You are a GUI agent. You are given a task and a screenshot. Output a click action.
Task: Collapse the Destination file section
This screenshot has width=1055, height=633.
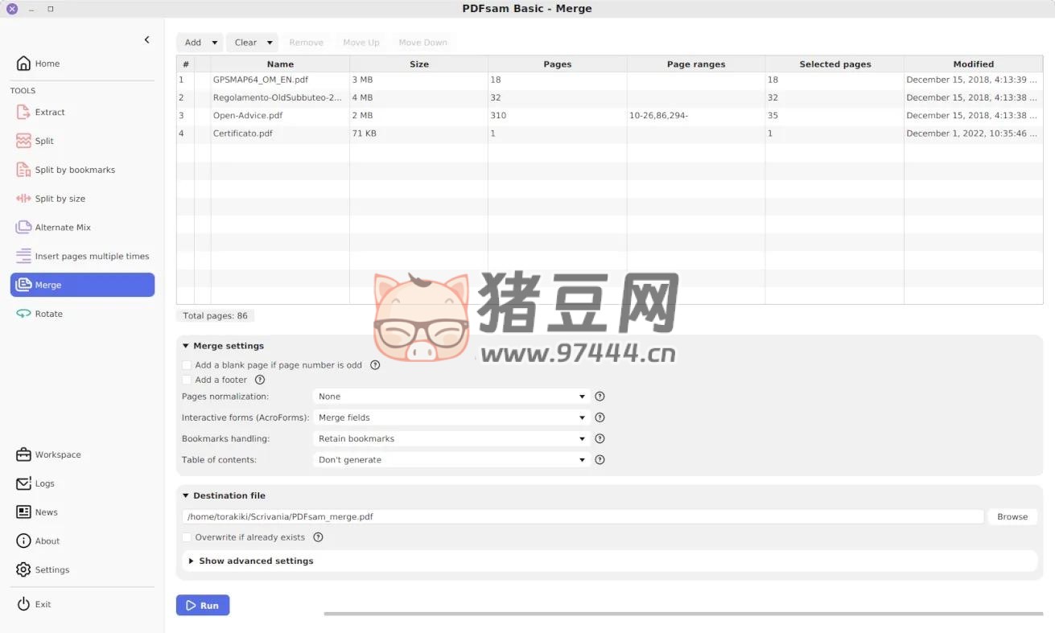click(186, 495)
